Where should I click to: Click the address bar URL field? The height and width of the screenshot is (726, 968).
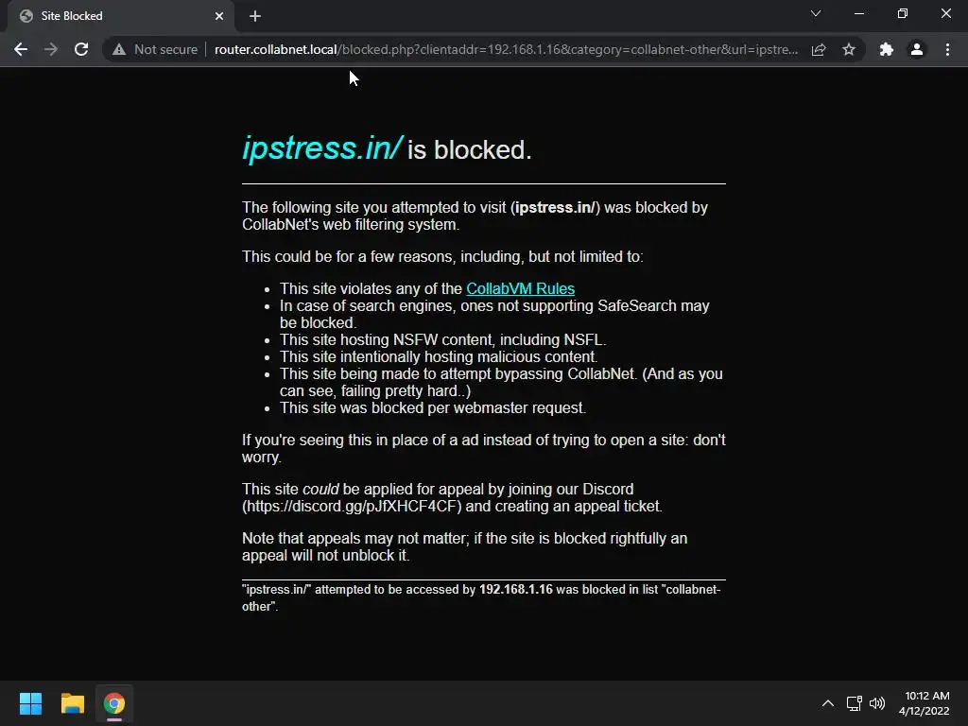(x=506, y=49)
